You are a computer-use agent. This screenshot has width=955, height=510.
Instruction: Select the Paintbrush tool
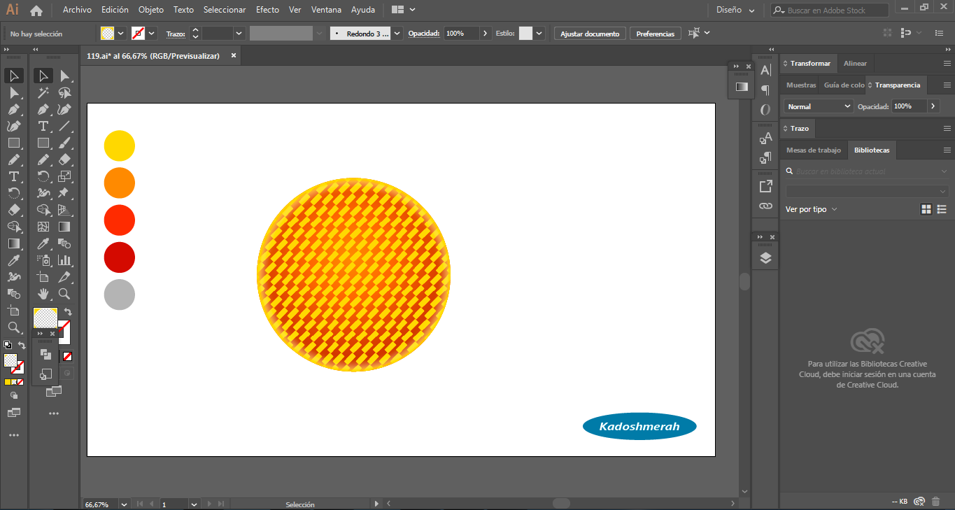[64, 143]
